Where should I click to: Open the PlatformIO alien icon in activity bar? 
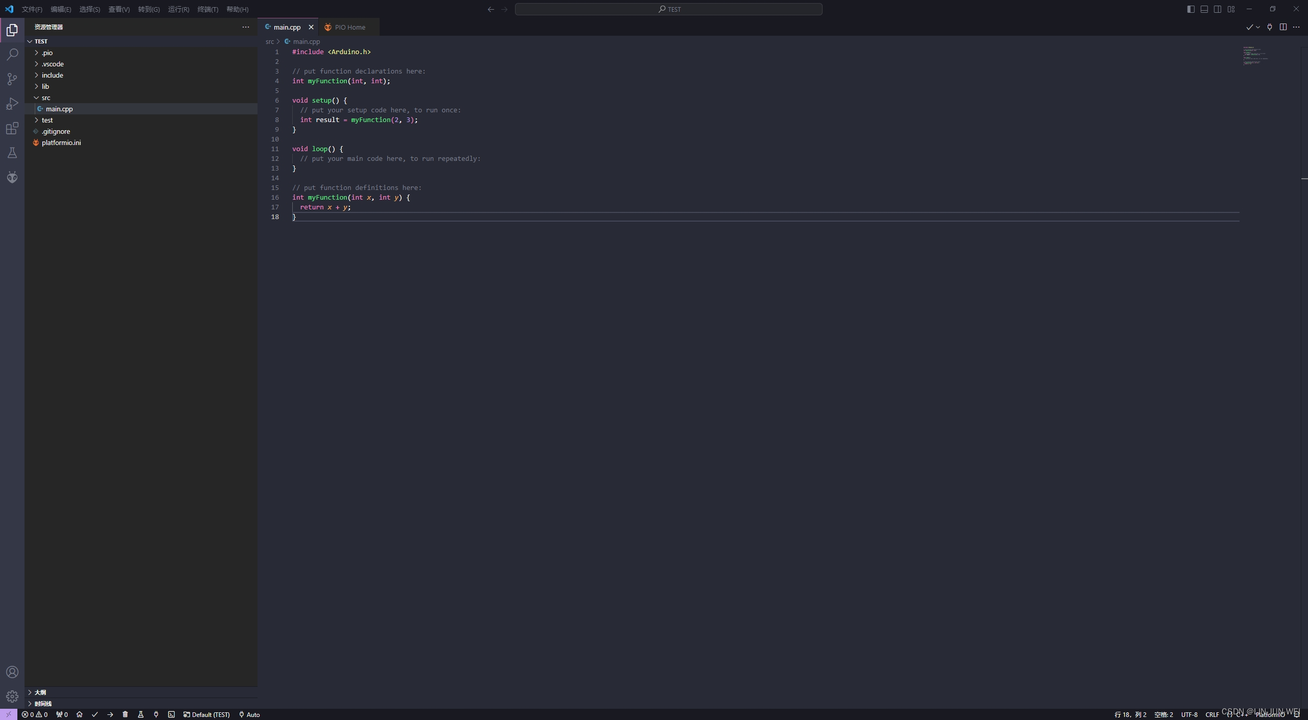tap(12, 177)
